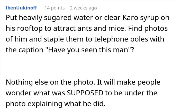Click the quoted phrase Have you seen this man
Image resolution: width=180 pixels, height=111 pixels.
pyautogui.click(x=88, y=50)
